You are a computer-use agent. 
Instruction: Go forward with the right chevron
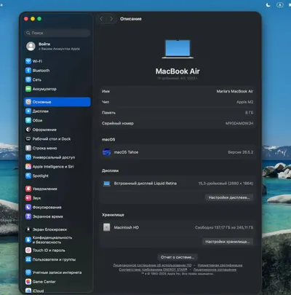tap(111, 19)
